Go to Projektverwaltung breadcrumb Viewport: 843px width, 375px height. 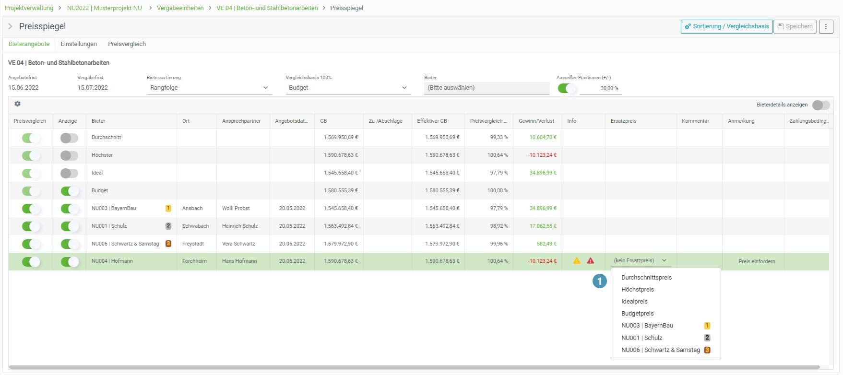[29, 8]
